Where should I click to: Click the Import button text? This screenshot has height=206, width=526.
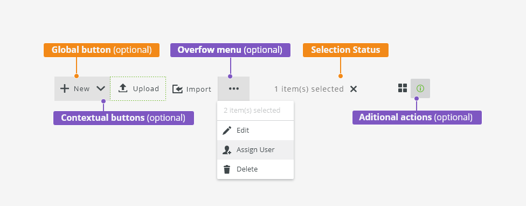199,89
